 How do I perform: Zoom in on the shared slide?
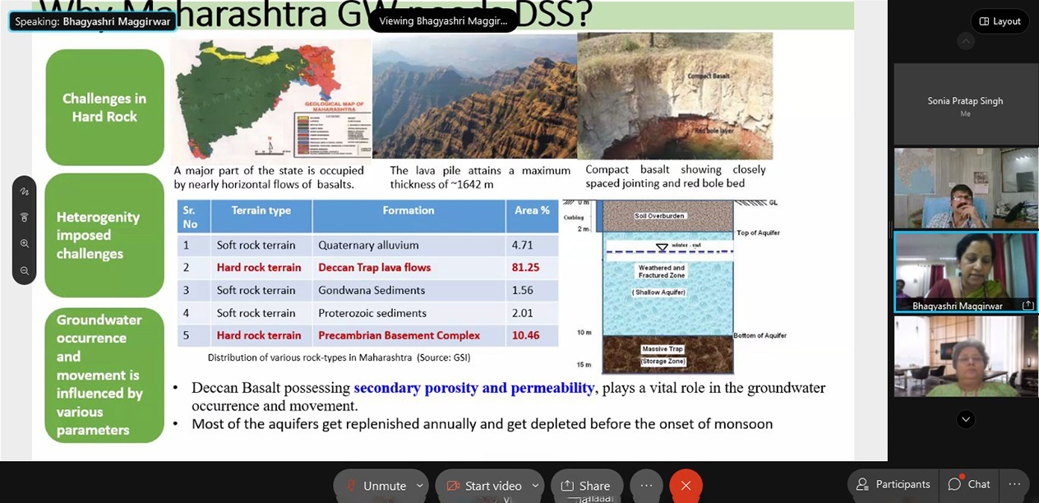coord(25,243)
